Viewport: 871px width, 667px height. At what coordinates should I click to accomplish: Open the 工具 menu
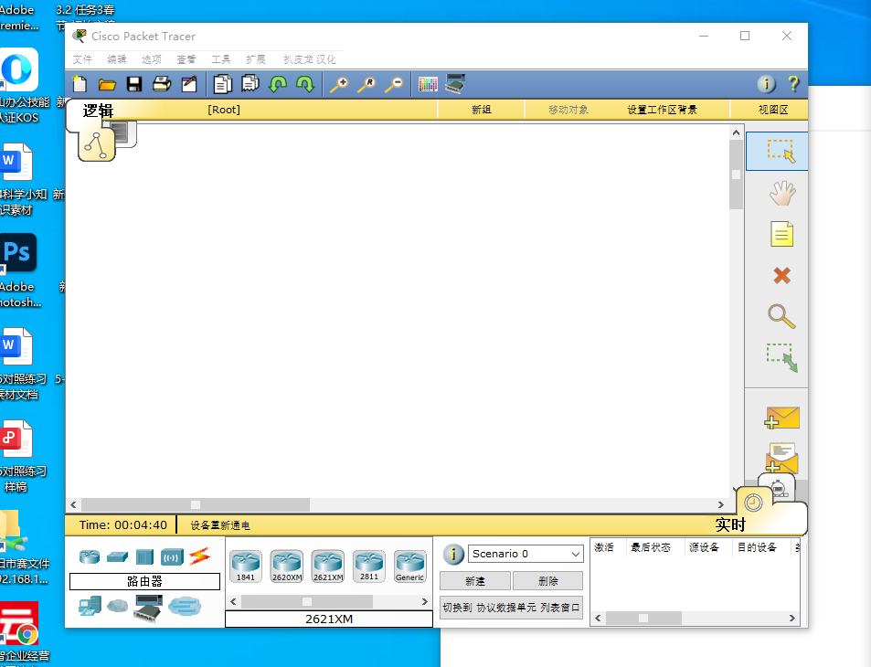click(221, 58)
